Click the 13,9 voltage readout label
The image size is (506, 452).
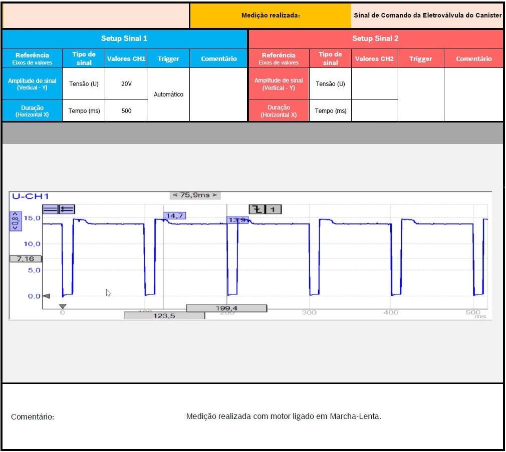(x=237, y=219)
